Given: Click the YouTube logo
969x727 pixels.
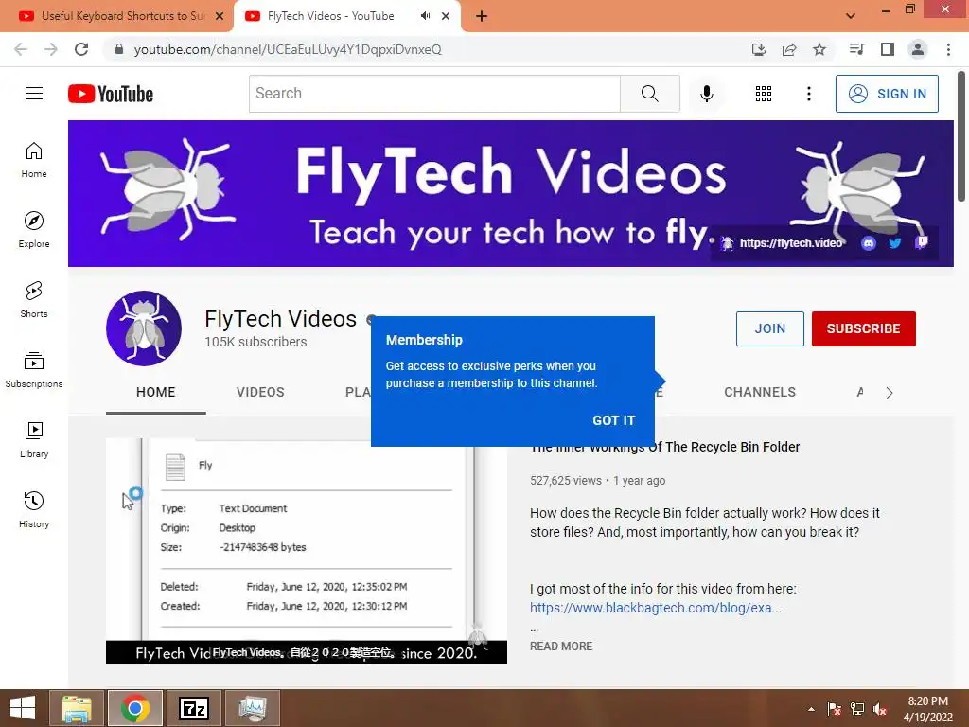Looking at the screenshot, I should tap(111, 94).
